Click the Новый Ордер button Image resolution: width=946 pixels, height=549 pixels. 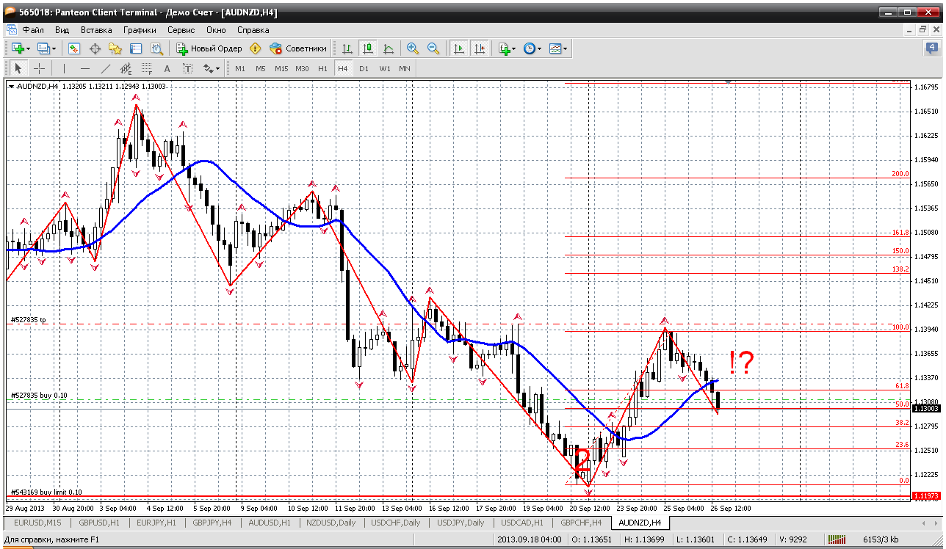click(209, 48)
